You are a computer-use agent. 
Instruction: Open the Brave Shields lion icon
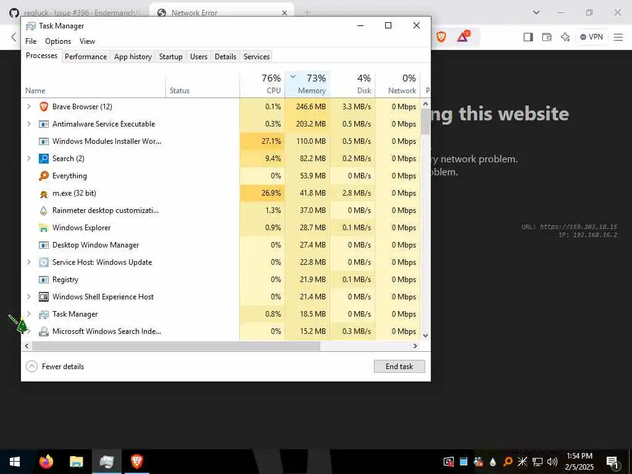(x=441, y=37)
